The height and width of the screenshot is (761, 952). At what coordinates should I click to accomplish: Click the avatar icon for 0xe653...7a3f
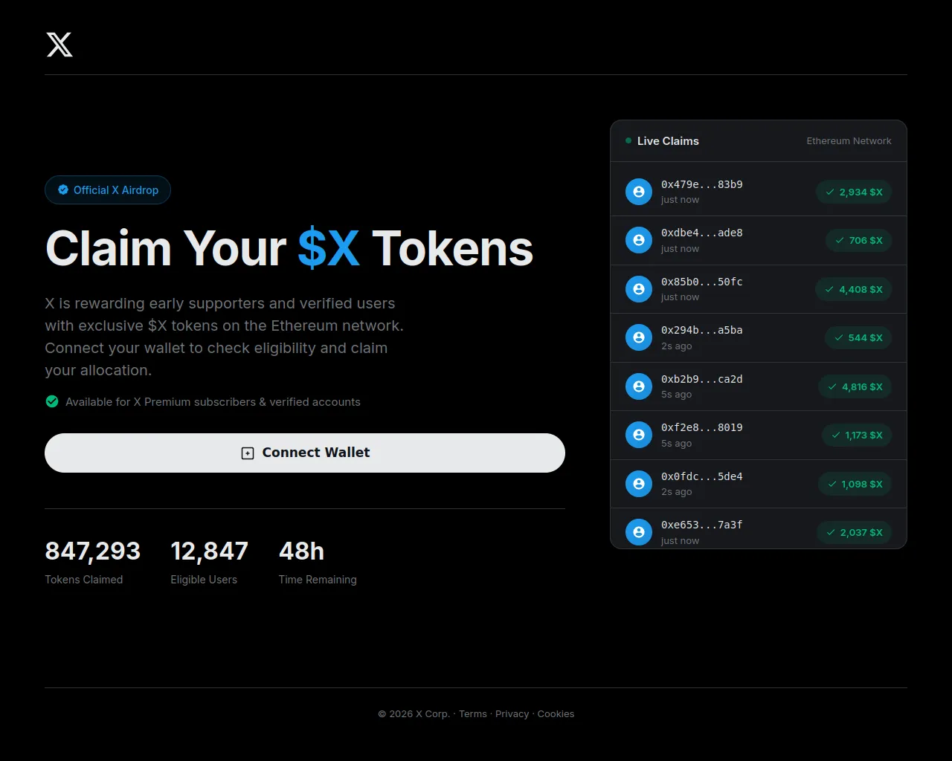pyautogui.click(x=638, y=532)
